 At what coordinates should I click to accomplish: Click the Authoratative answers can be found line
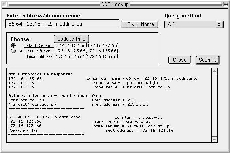(x=56, y=96)
